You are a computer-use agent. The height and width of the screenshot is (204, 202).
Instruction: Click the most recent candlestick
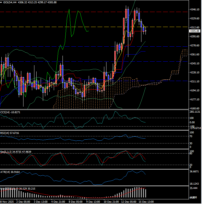pos(146,31)
